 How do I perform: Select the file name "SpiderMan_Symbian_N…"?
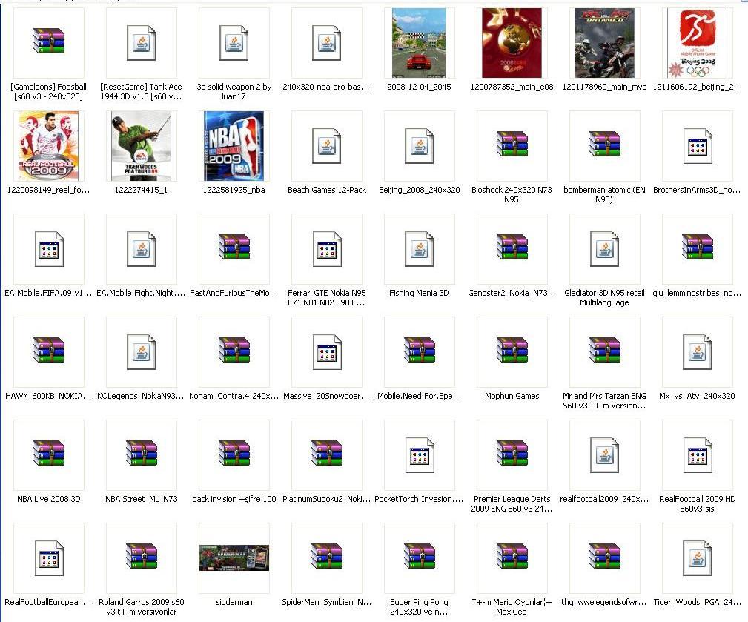[326, 602]
